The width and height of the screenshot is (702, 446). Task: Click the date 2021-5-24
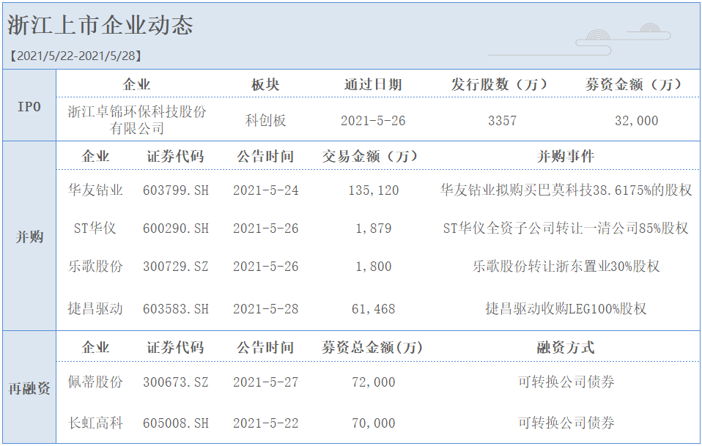click(x=265, y=190)
